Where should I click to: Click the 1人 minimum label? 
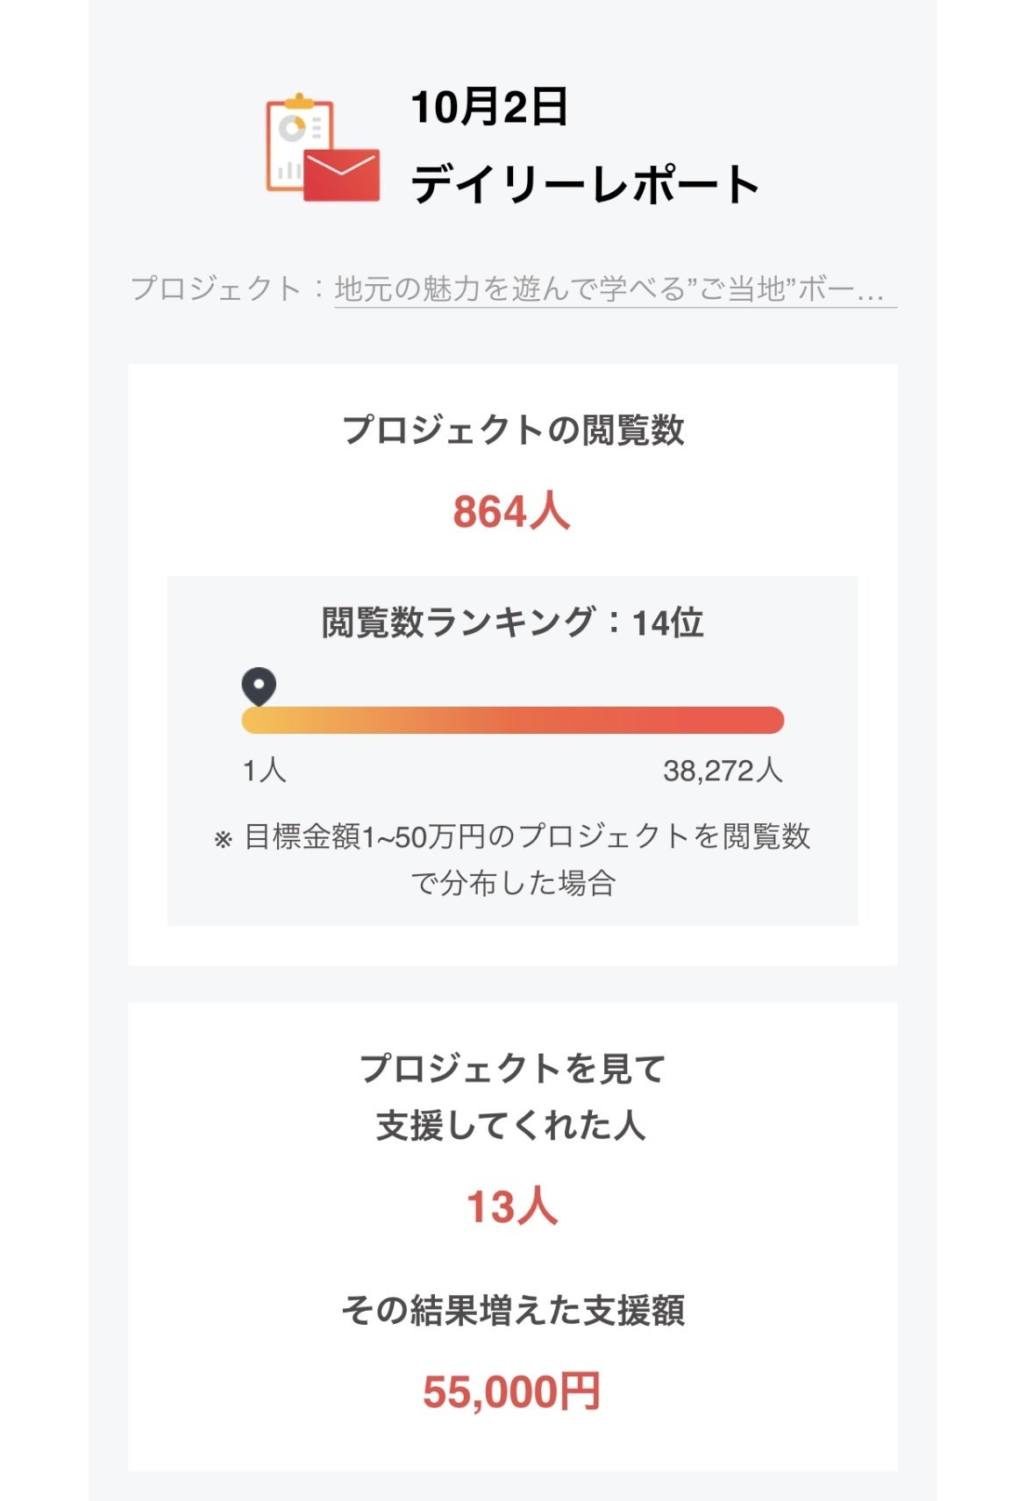264,771
